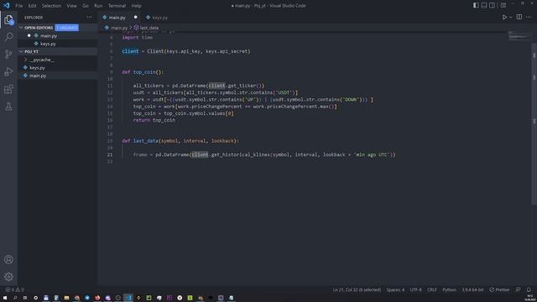Viewport: 537px width, 302px height.
Task: Click the def top_coin line
Action: [x=143, y=72]
